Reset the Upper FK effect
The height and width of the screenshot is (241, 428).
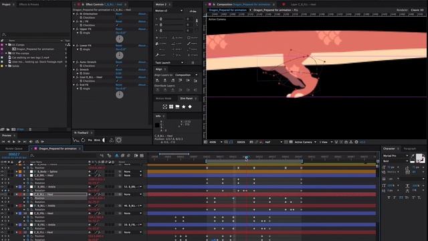(119, 29)
